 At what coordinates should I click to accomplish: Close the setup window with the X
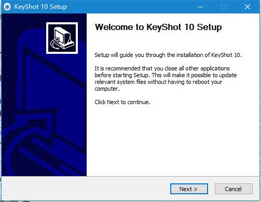(x=248, y=7)
